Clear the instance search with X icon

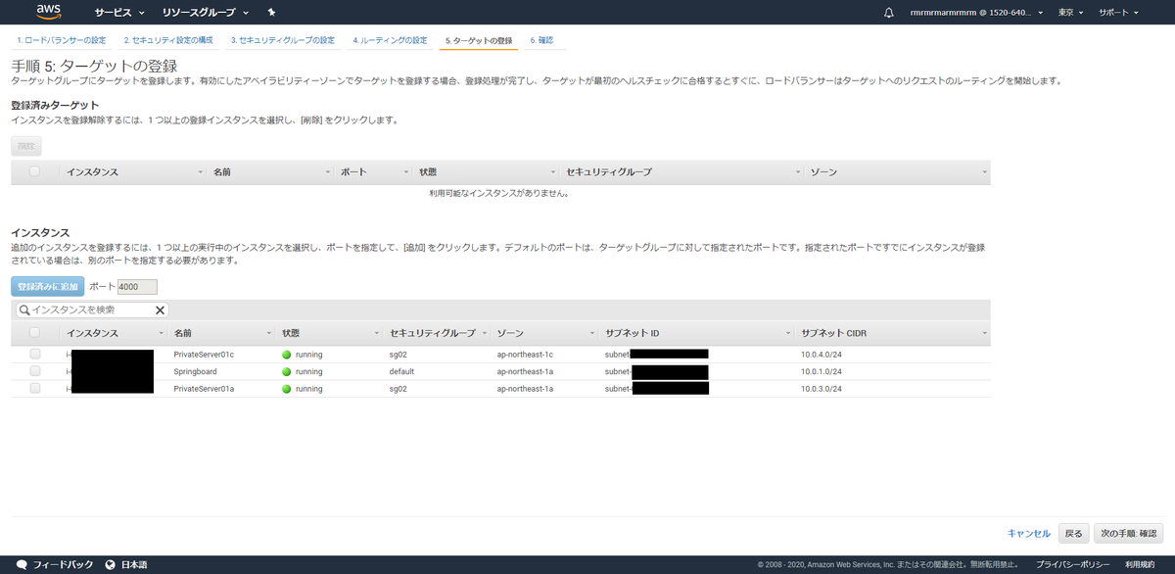(x=161, y=310)
